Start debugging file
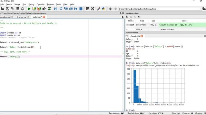The image size is (206, 115). [x=56, y=9]
